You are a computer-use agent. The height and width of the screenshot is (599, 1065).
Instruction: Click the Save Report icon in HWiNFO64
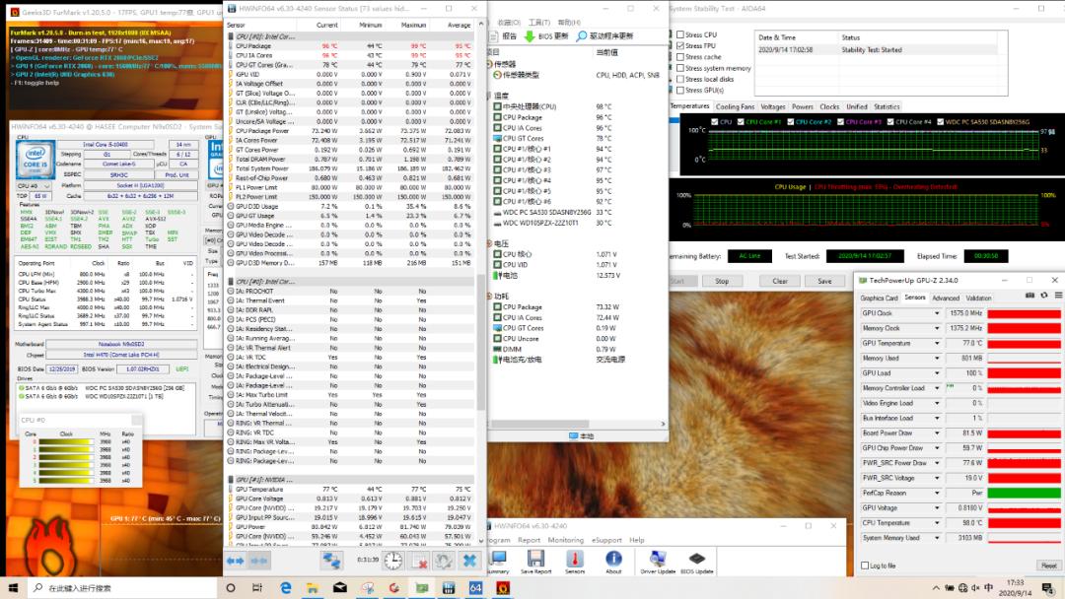pyautogui.click(x=535, y=559)
